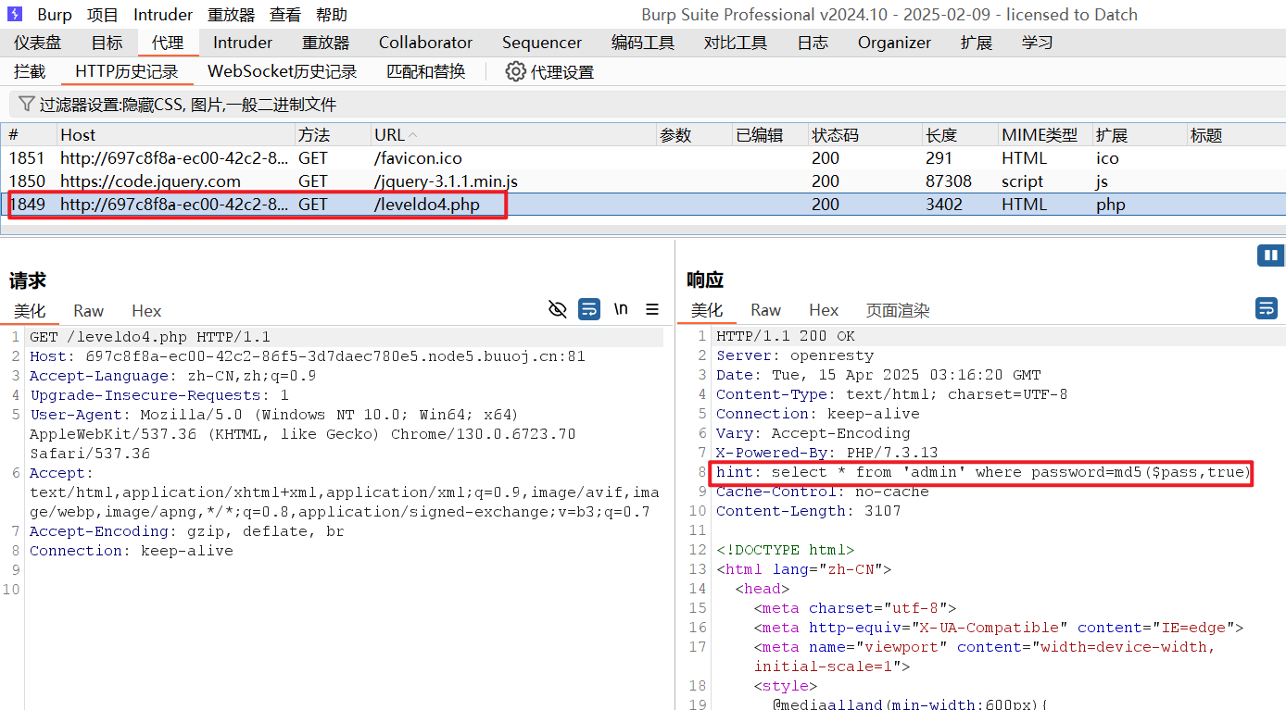Open the WebSocket历史记录 sub-tab
Viewport: 1286px width, 710px height.
pos(282,71)
